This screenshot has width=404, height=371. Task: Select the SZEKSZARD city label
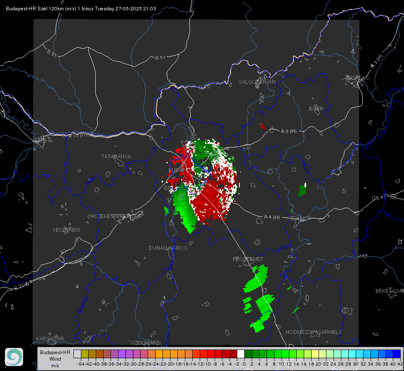pos(146,343)
